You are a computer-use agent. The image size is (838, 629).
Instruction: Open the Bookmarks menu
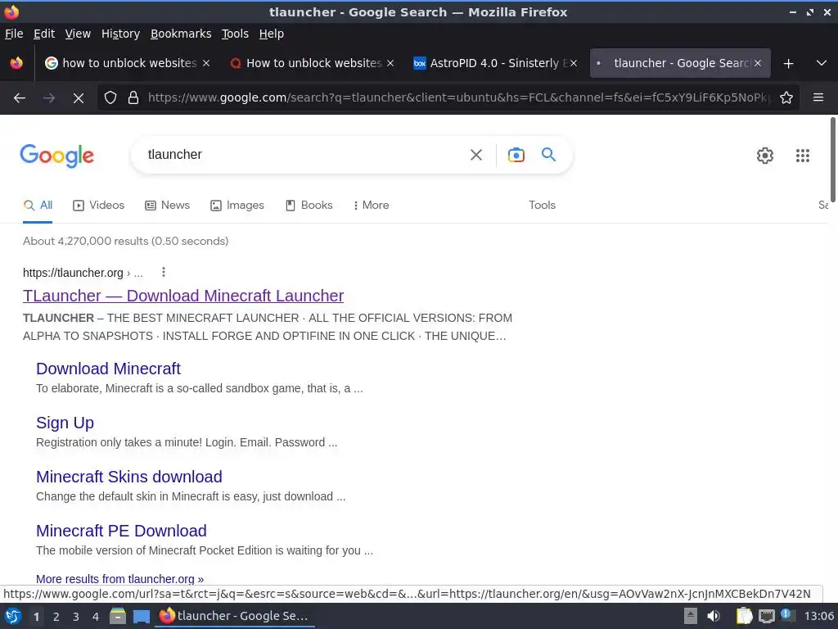pos(181,34)
